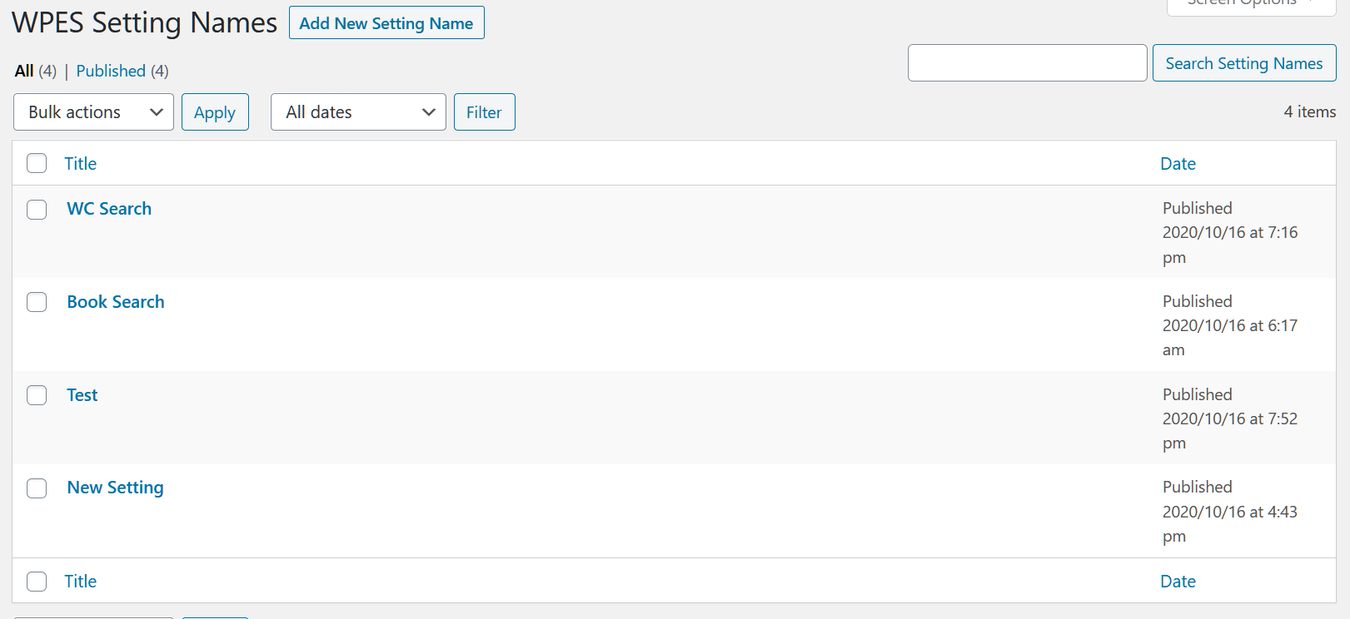
Task: Expand the All dates dropdown
Action: 358,112
